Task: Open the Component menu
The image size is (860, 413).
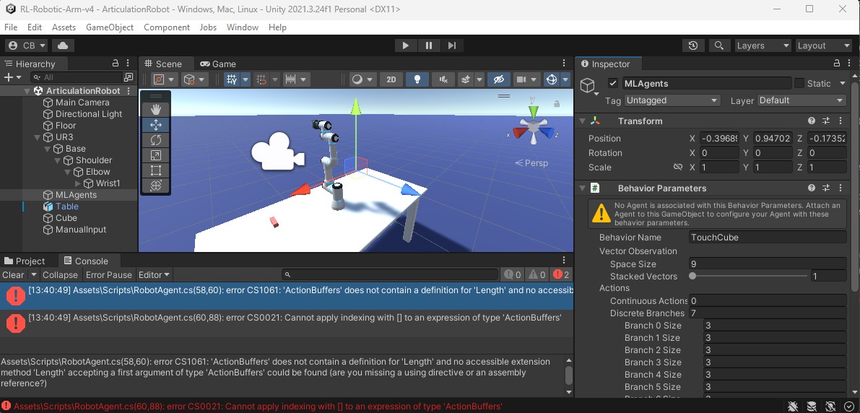Action: 167,27
